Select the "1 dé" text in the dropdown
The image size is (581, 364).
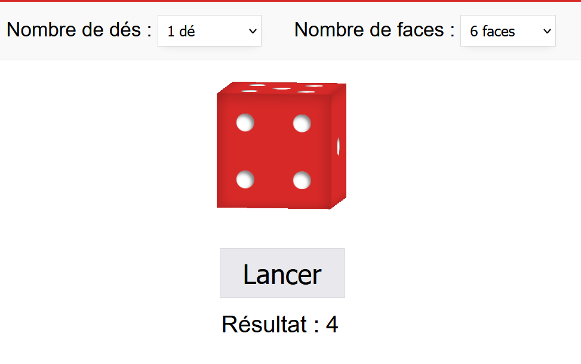pyautogui.click(x=181, y=32)
